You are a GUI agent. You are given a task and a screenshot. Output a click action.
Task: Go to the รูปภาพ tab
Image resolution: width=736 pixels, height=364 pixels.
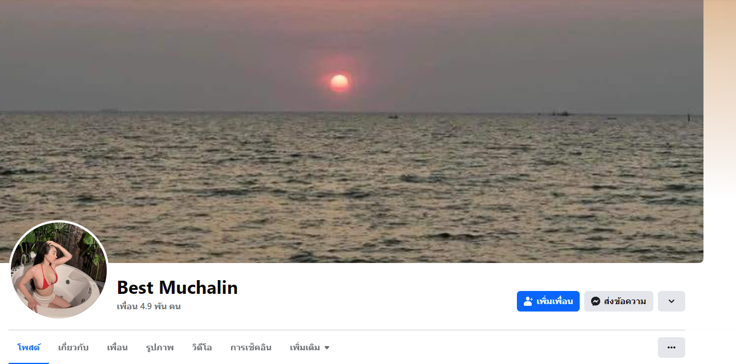click(160, 347)
